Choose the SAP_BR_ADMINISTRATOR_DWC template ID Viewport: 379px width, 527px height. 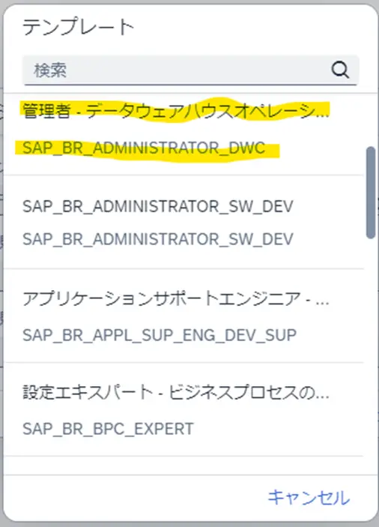click(x=144, y=148)
